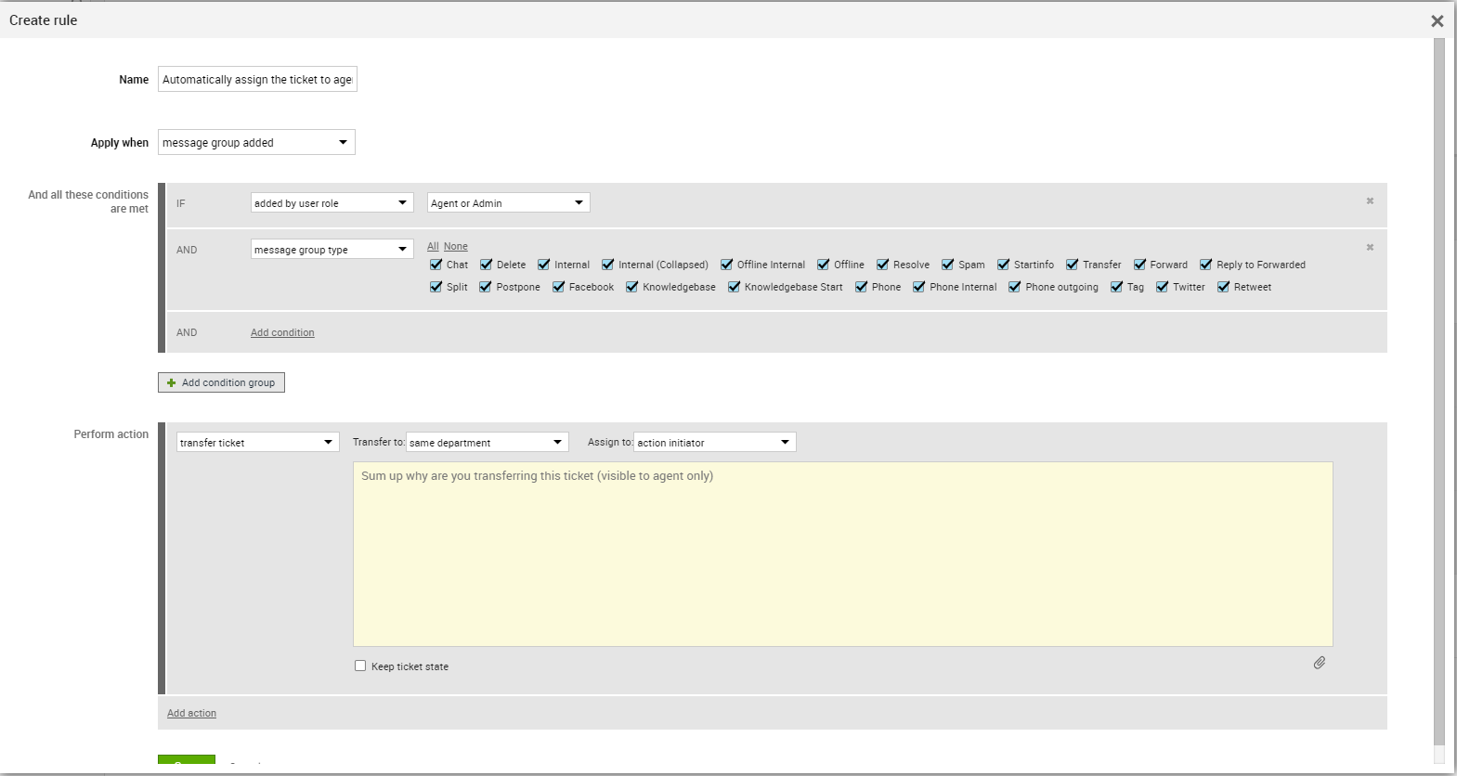
Task: Click the rule Name input field
Action: [257, 79]
